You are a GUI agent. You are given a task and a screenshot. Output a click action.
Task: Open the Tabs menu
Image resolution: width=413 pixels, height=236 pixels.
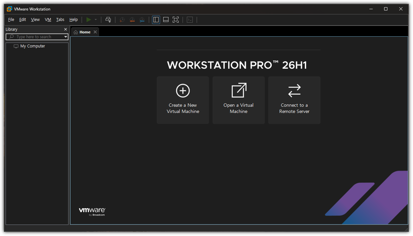(60, 20)
